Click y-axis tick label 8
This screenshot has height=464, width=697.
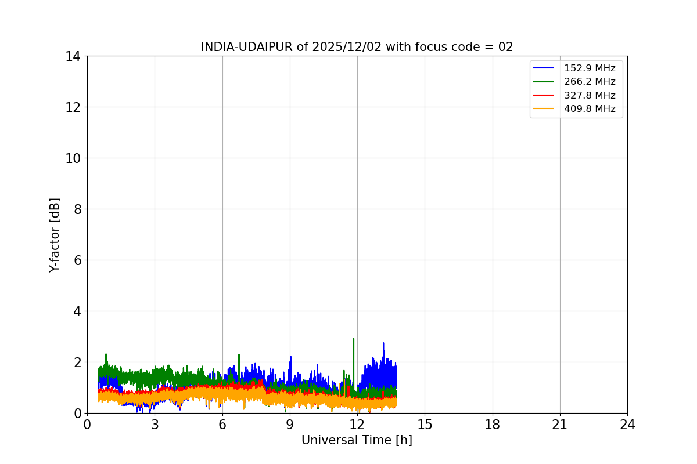pyautogui.click(x=76, y=209)
